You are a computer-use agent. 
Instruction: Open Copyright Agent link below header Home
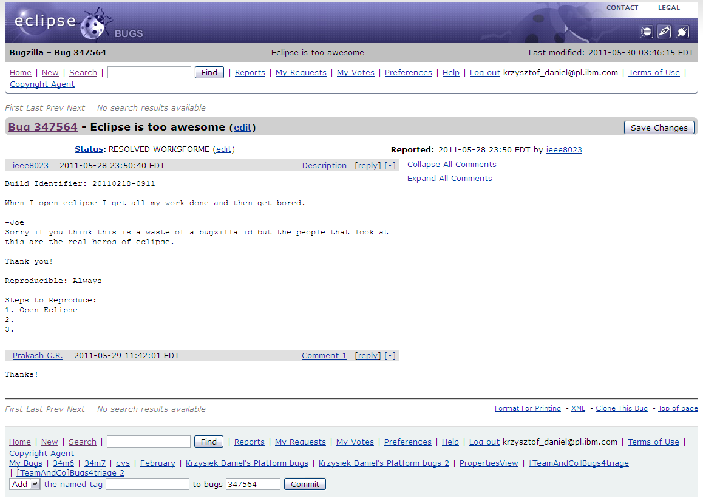(42, 84)
